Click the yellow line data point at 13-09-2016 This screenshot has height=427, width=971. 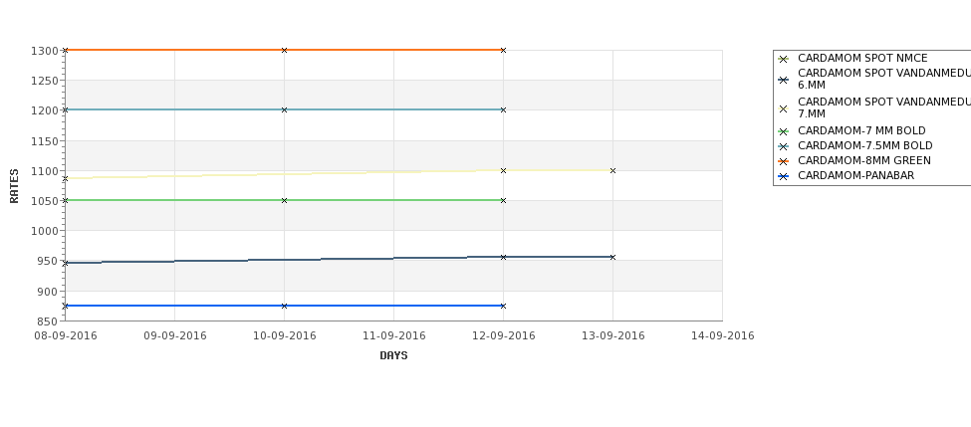click(612, 171)
